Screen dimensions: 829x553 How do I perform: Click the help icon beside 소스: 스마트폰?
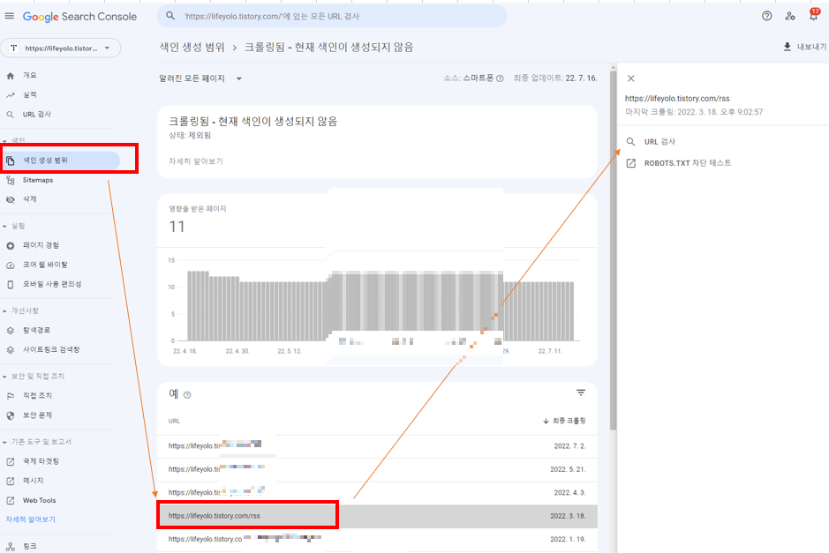(x=500, y=78)
